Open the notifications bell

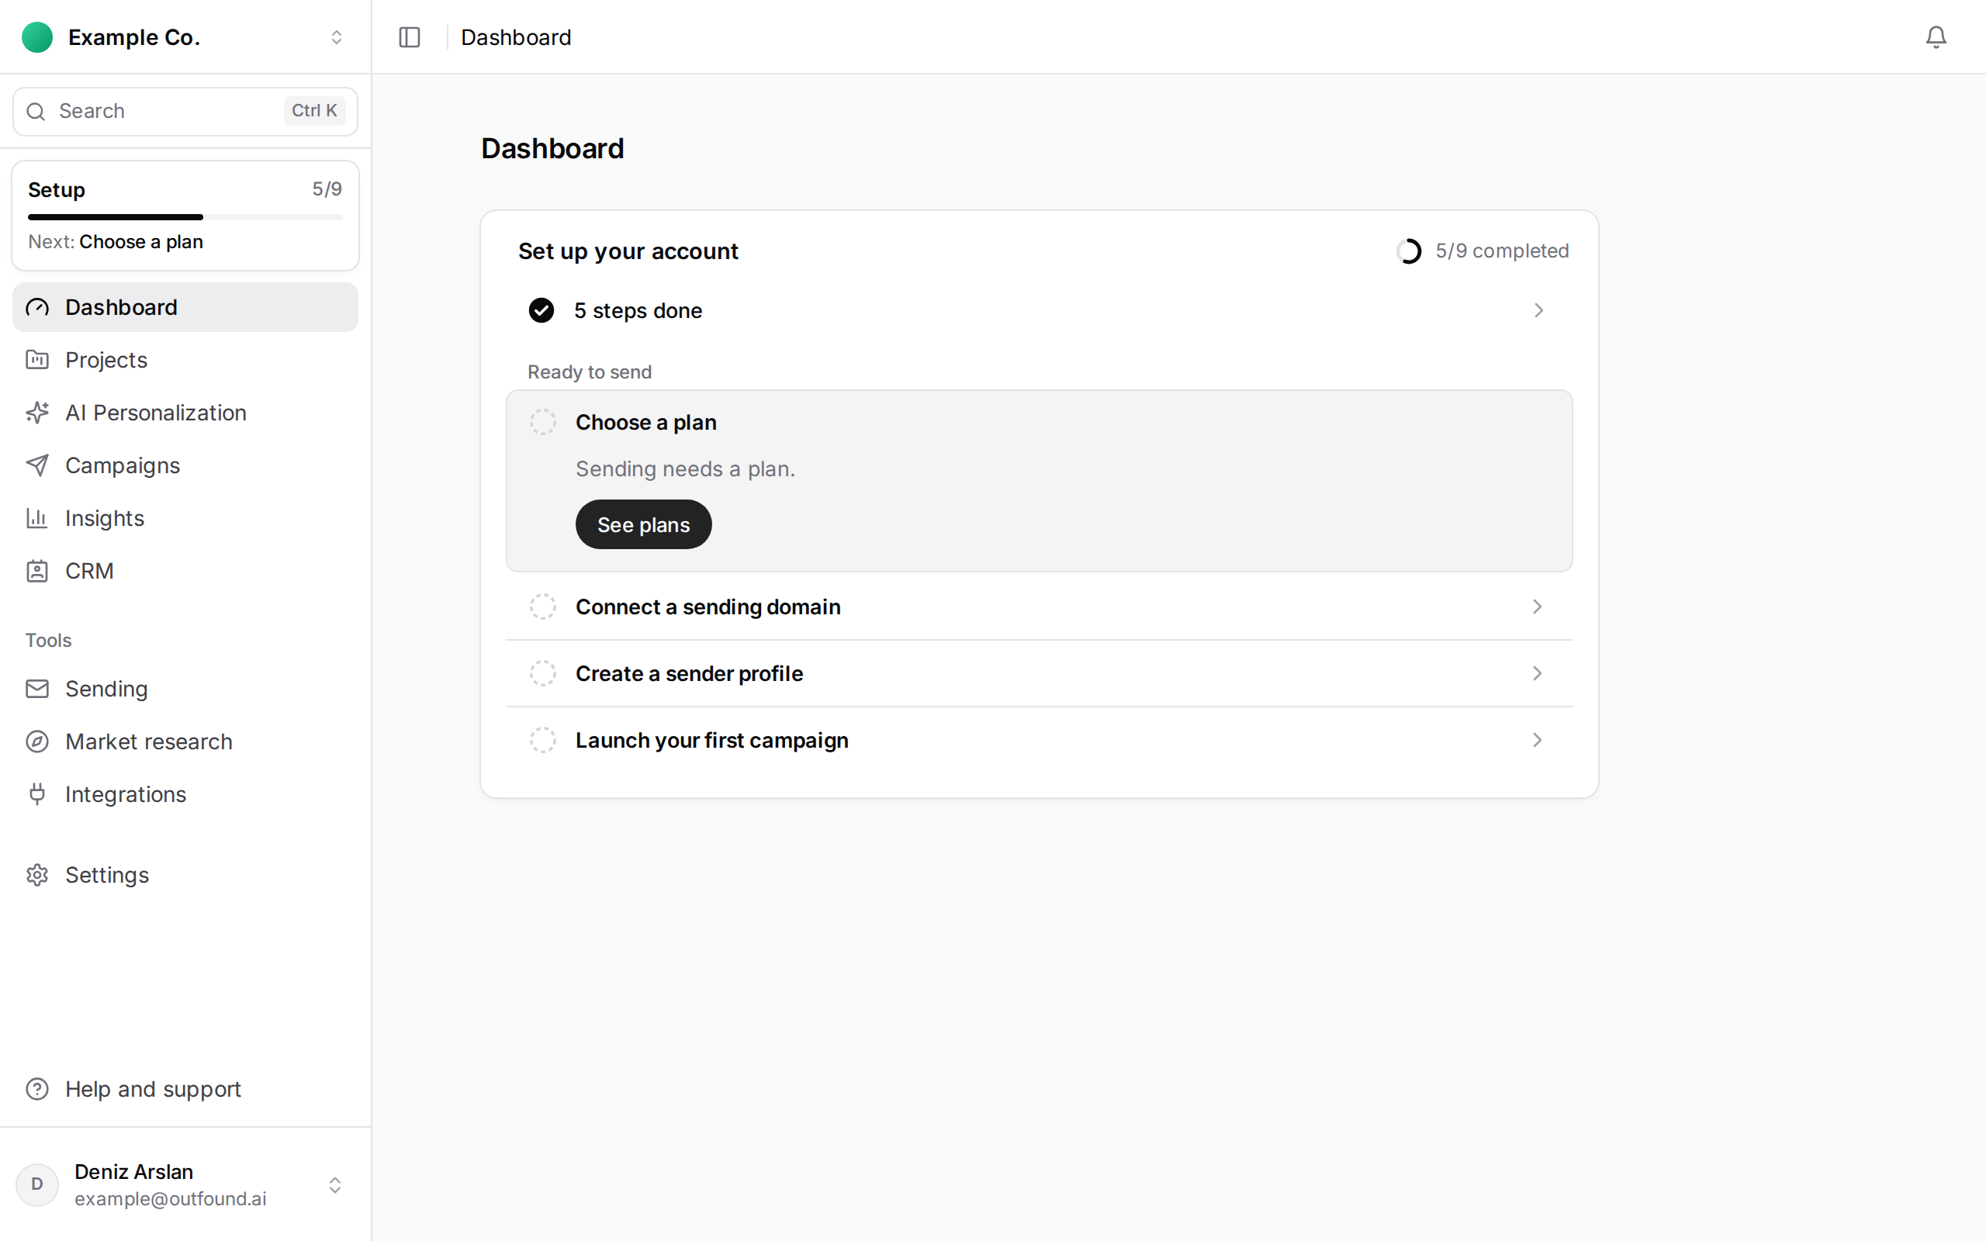pos(1936,37)
